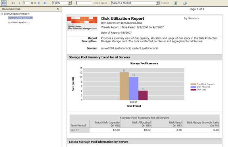Select the srv-ex2003 document map entry
Screen dimensions: 228x147
tap(20, 18)
